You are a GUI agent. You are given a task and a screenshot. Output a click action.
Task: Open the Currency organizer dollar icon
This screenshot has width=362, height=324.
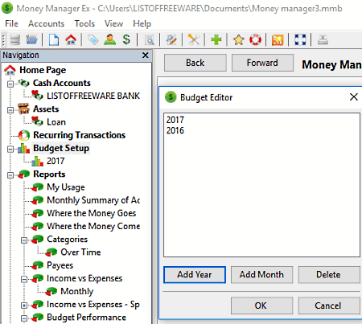126,39
